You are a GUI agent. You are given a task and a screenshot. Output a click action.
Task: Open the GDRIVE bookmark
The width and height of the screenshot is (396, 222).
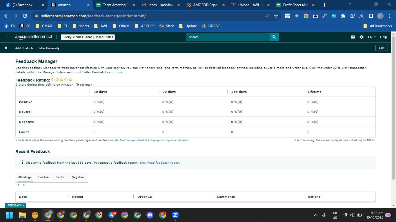click(x=211, y=26)
